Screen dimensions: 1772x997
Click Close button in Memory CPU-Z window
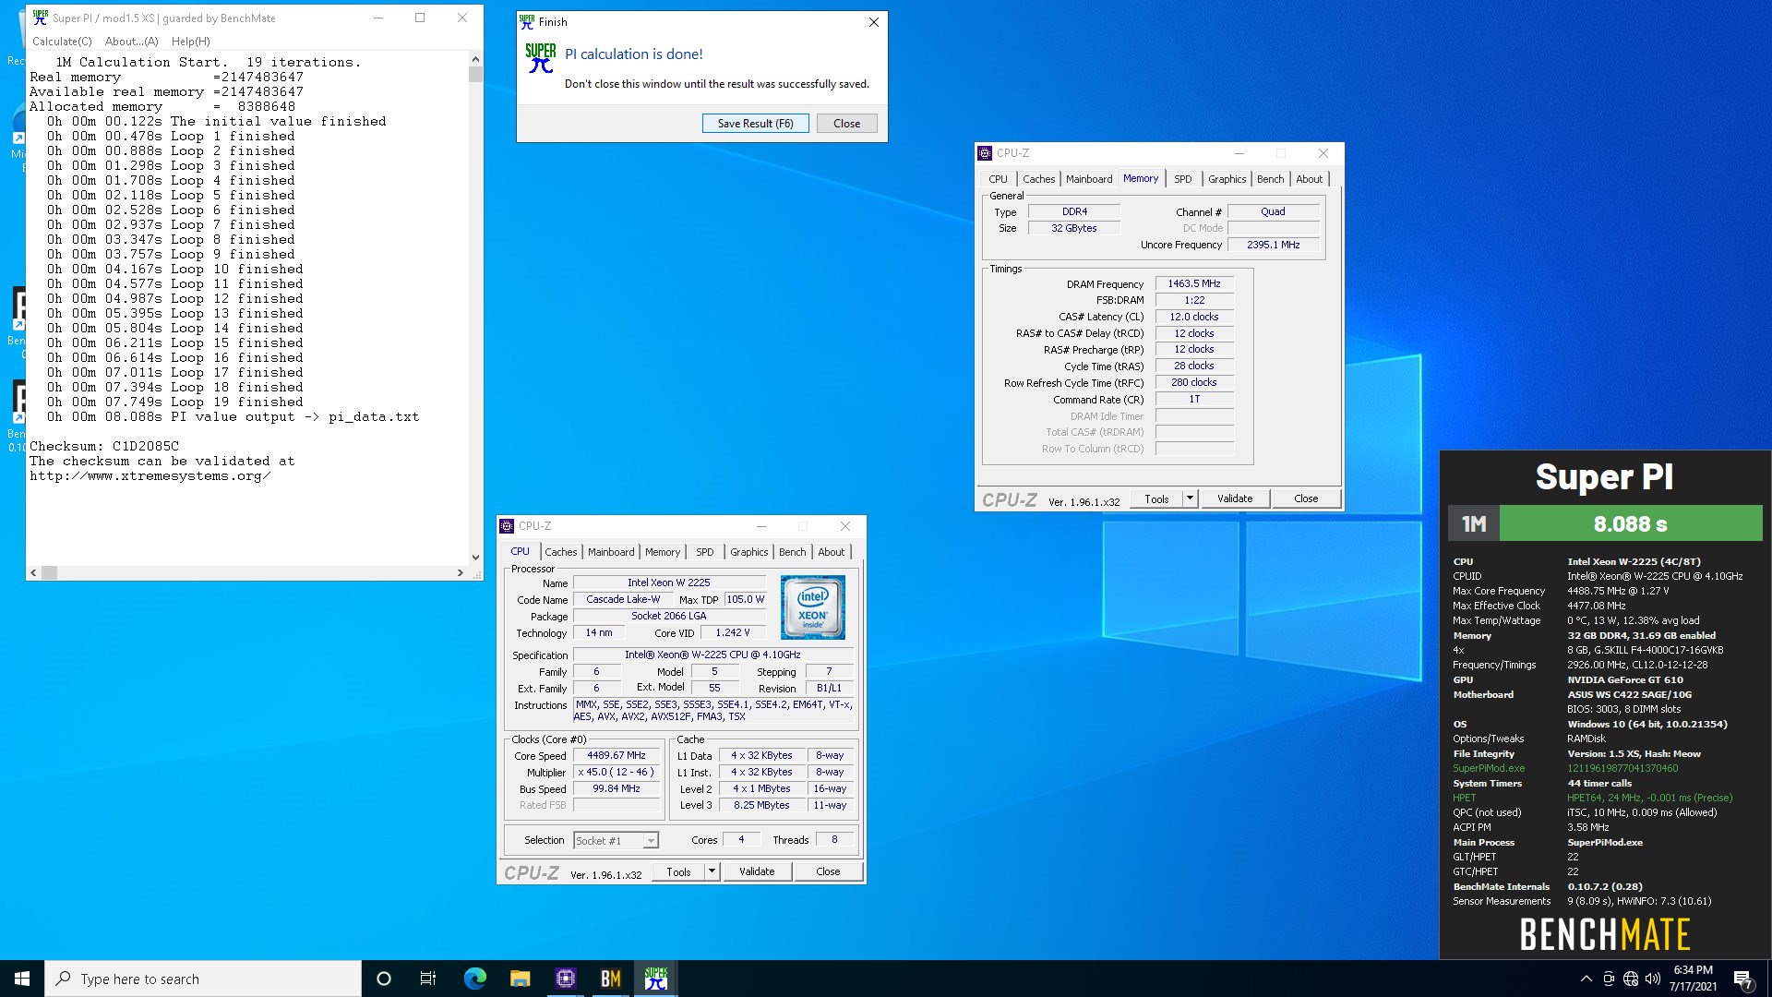point(1306,498)
